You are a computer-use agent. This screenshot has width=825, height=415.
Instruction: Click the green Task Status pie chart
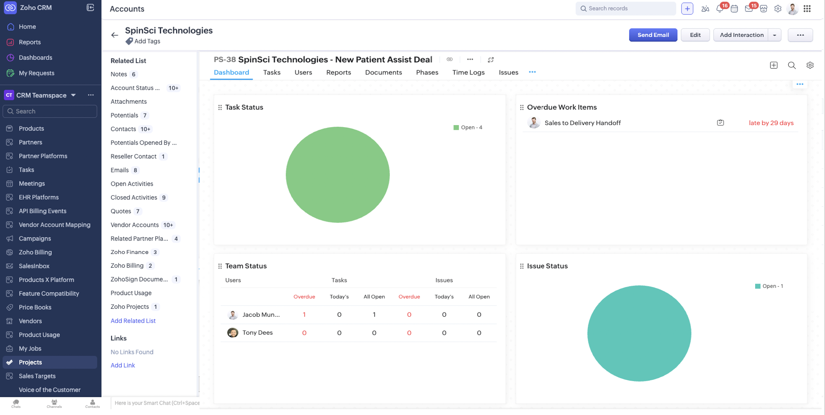(x=338, y=175)
